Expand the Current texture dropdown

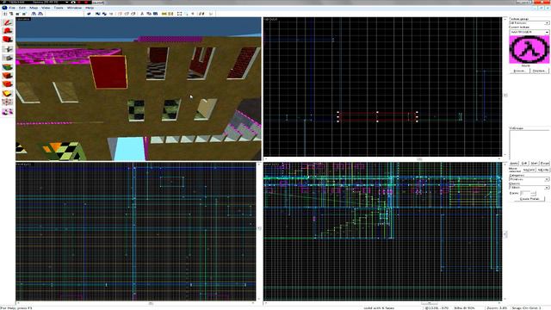tap(547, 32)
